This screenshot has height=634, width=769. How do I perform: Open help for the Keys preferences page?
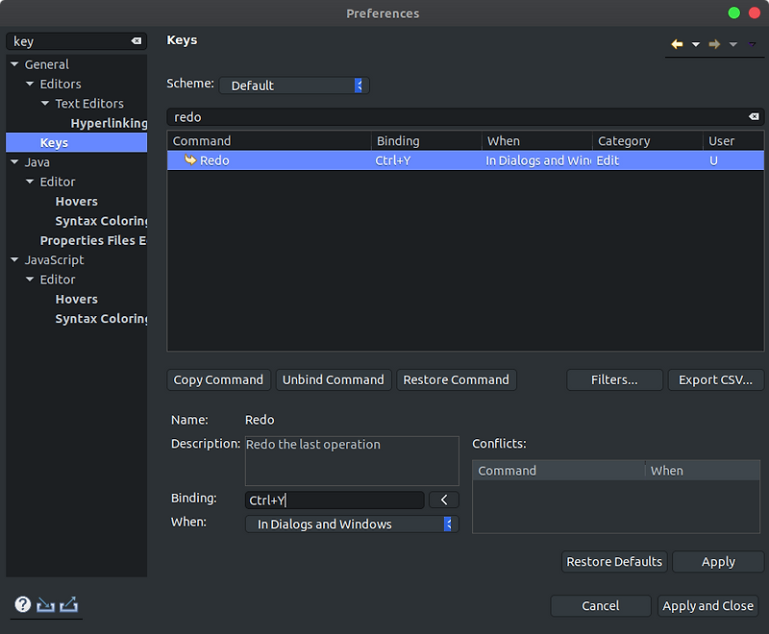point(21,605)
